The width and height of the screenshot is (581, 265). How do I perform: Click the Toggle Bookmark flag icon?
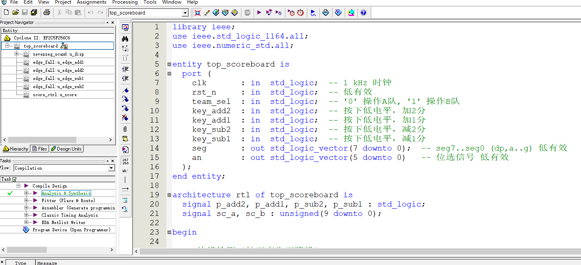tap(125, 90)
